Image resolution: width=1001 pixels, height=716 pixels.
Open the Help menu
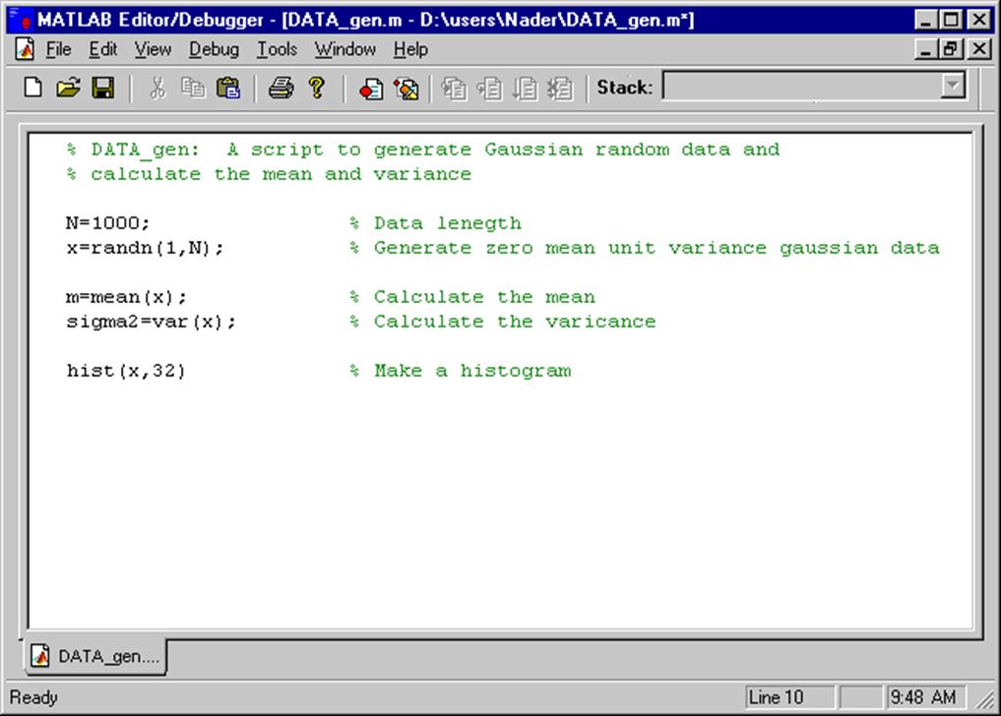pyautogui.click(x=410, y=49)
